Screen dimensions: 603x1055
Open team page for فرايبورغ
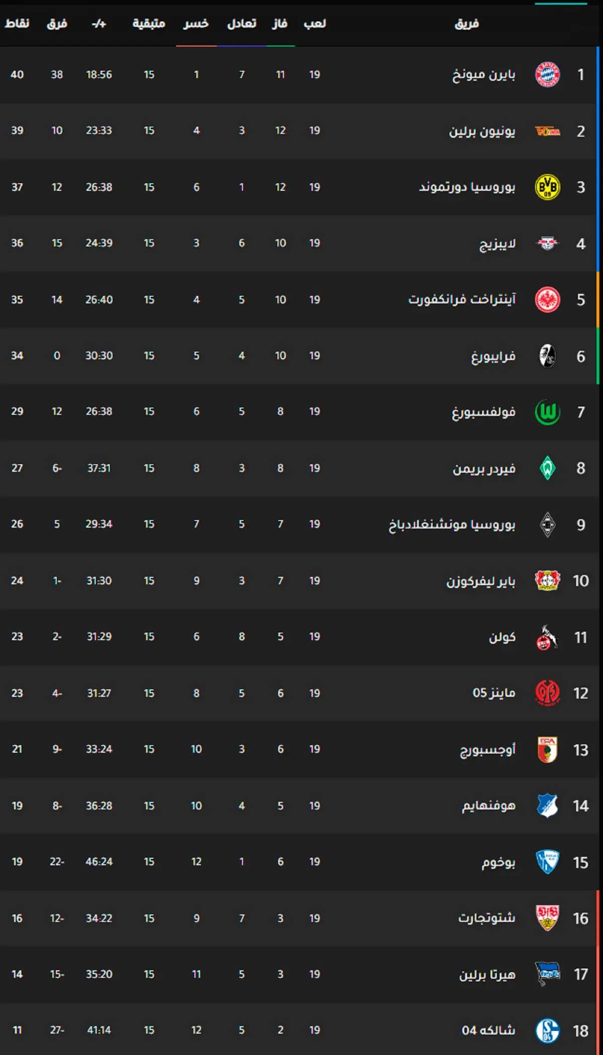point(493,356)
